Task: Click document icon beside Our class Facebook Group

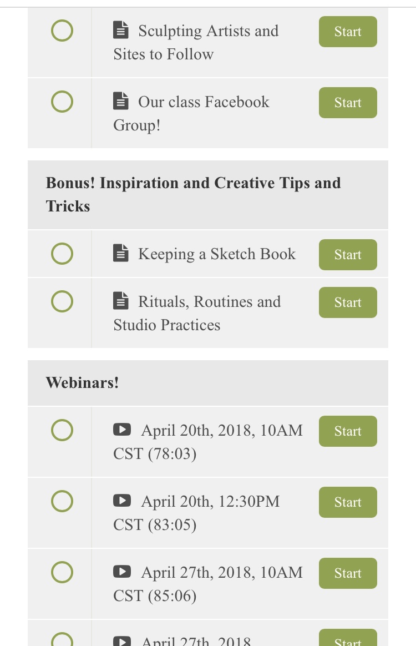Action: point(121,101)
